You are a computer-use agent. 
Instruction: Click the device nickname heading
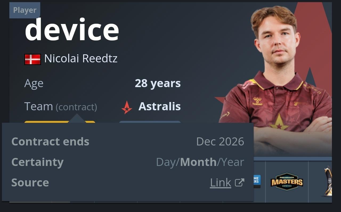point(72,30)
